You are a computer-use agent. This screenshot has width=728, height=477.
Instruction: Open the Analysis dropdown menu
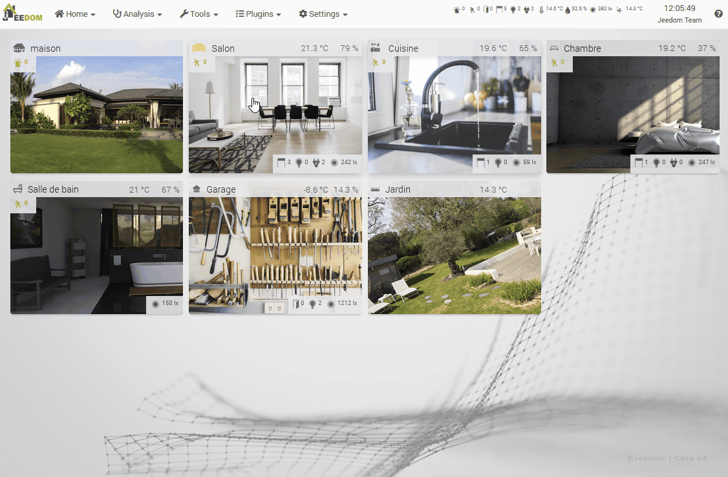click(137, 14)
